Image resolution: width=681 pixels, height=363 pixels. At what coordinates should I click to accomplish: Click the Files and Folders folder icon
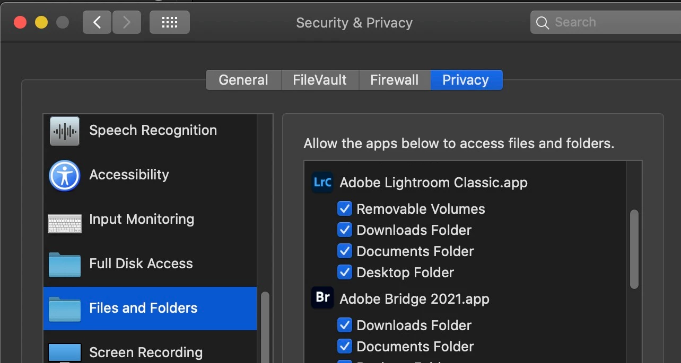(x=65, y=309)
